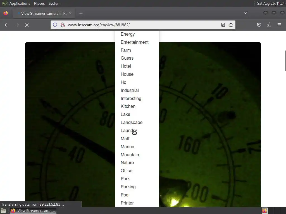Choose the Guess category

(x=127, y=58)
